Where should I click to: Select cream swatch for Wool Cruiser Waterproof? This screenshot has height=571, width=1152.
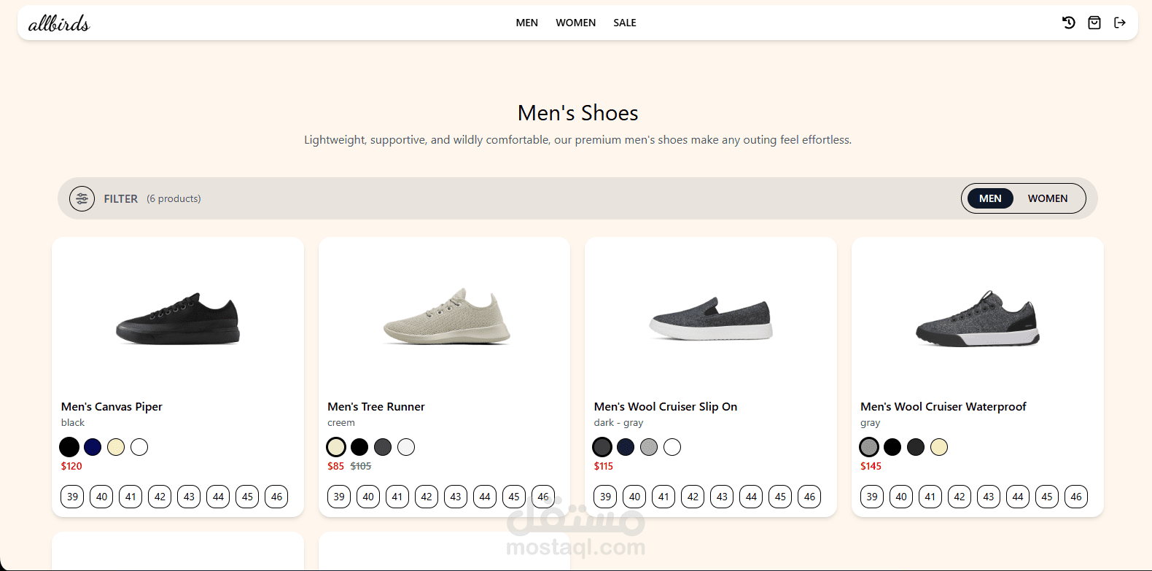(x=939, y=447)
